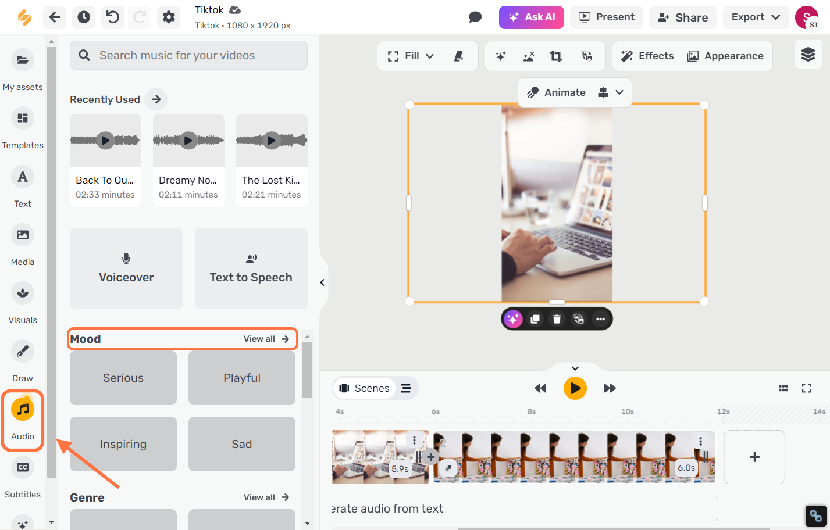Open Visuals sidebar section
This screenshot has width=830, height=530.
click(x=23, y=303)
